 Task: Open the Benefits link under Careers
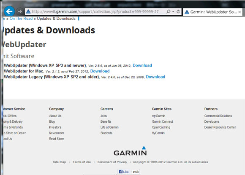point(106,121)
